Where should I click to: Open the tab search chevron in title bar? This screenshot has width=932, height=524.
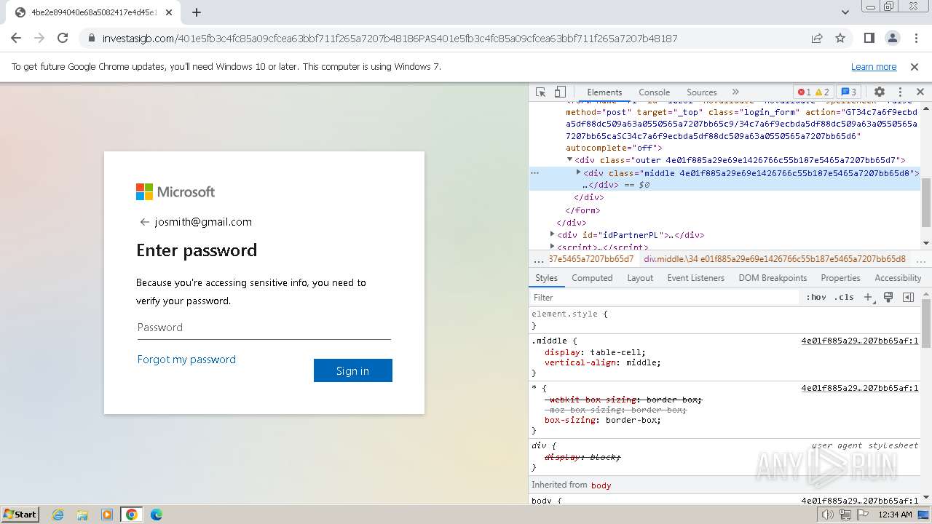(x=845, y=12)
